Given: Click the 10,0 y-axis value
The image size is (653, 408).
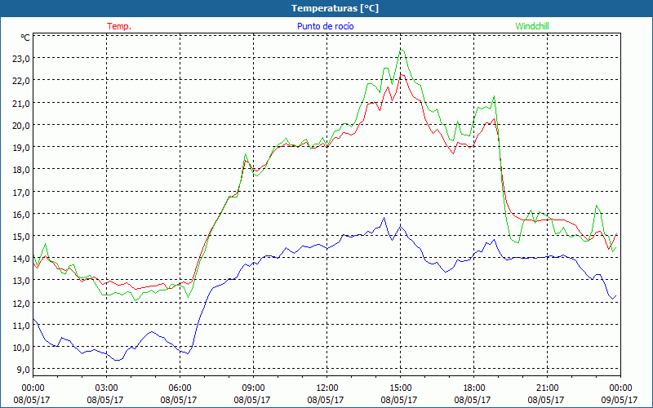Looking at the screenshot, I should 21,348.
